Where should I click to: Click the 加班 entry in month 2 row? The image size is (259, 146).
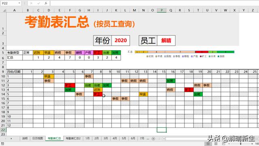click(171, 81)
